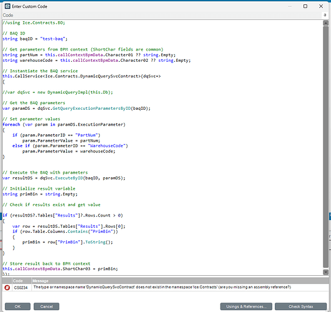Viewport: 331px width, 312px height.
Task: Run Check Syntax on the code
Action: 301,306
